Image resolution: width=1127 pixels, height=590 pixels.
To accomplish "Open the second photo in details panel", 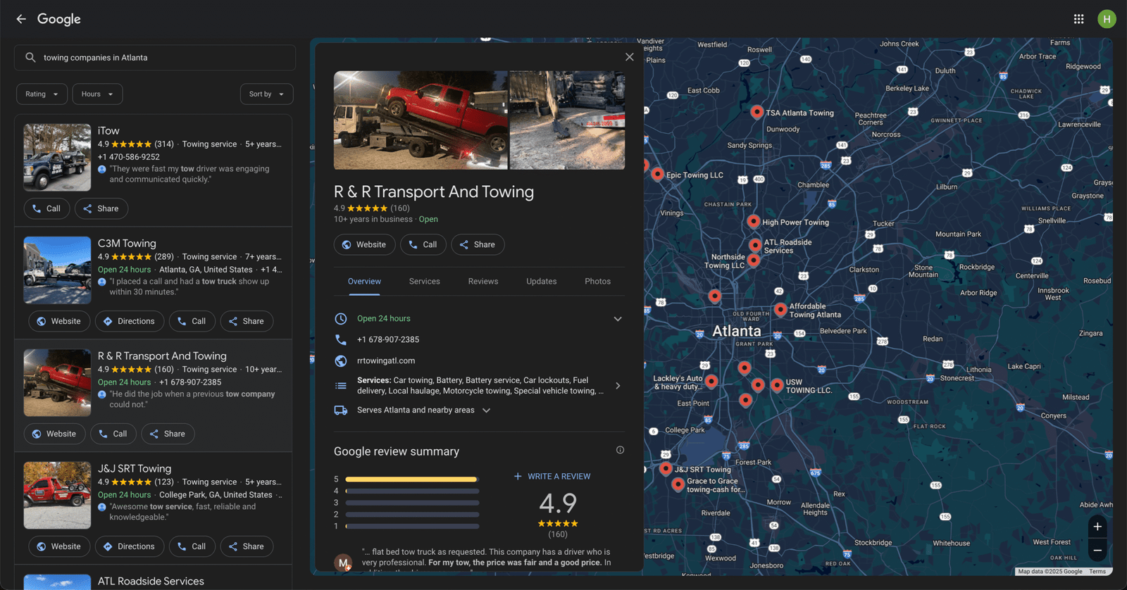I will point(567,120).
